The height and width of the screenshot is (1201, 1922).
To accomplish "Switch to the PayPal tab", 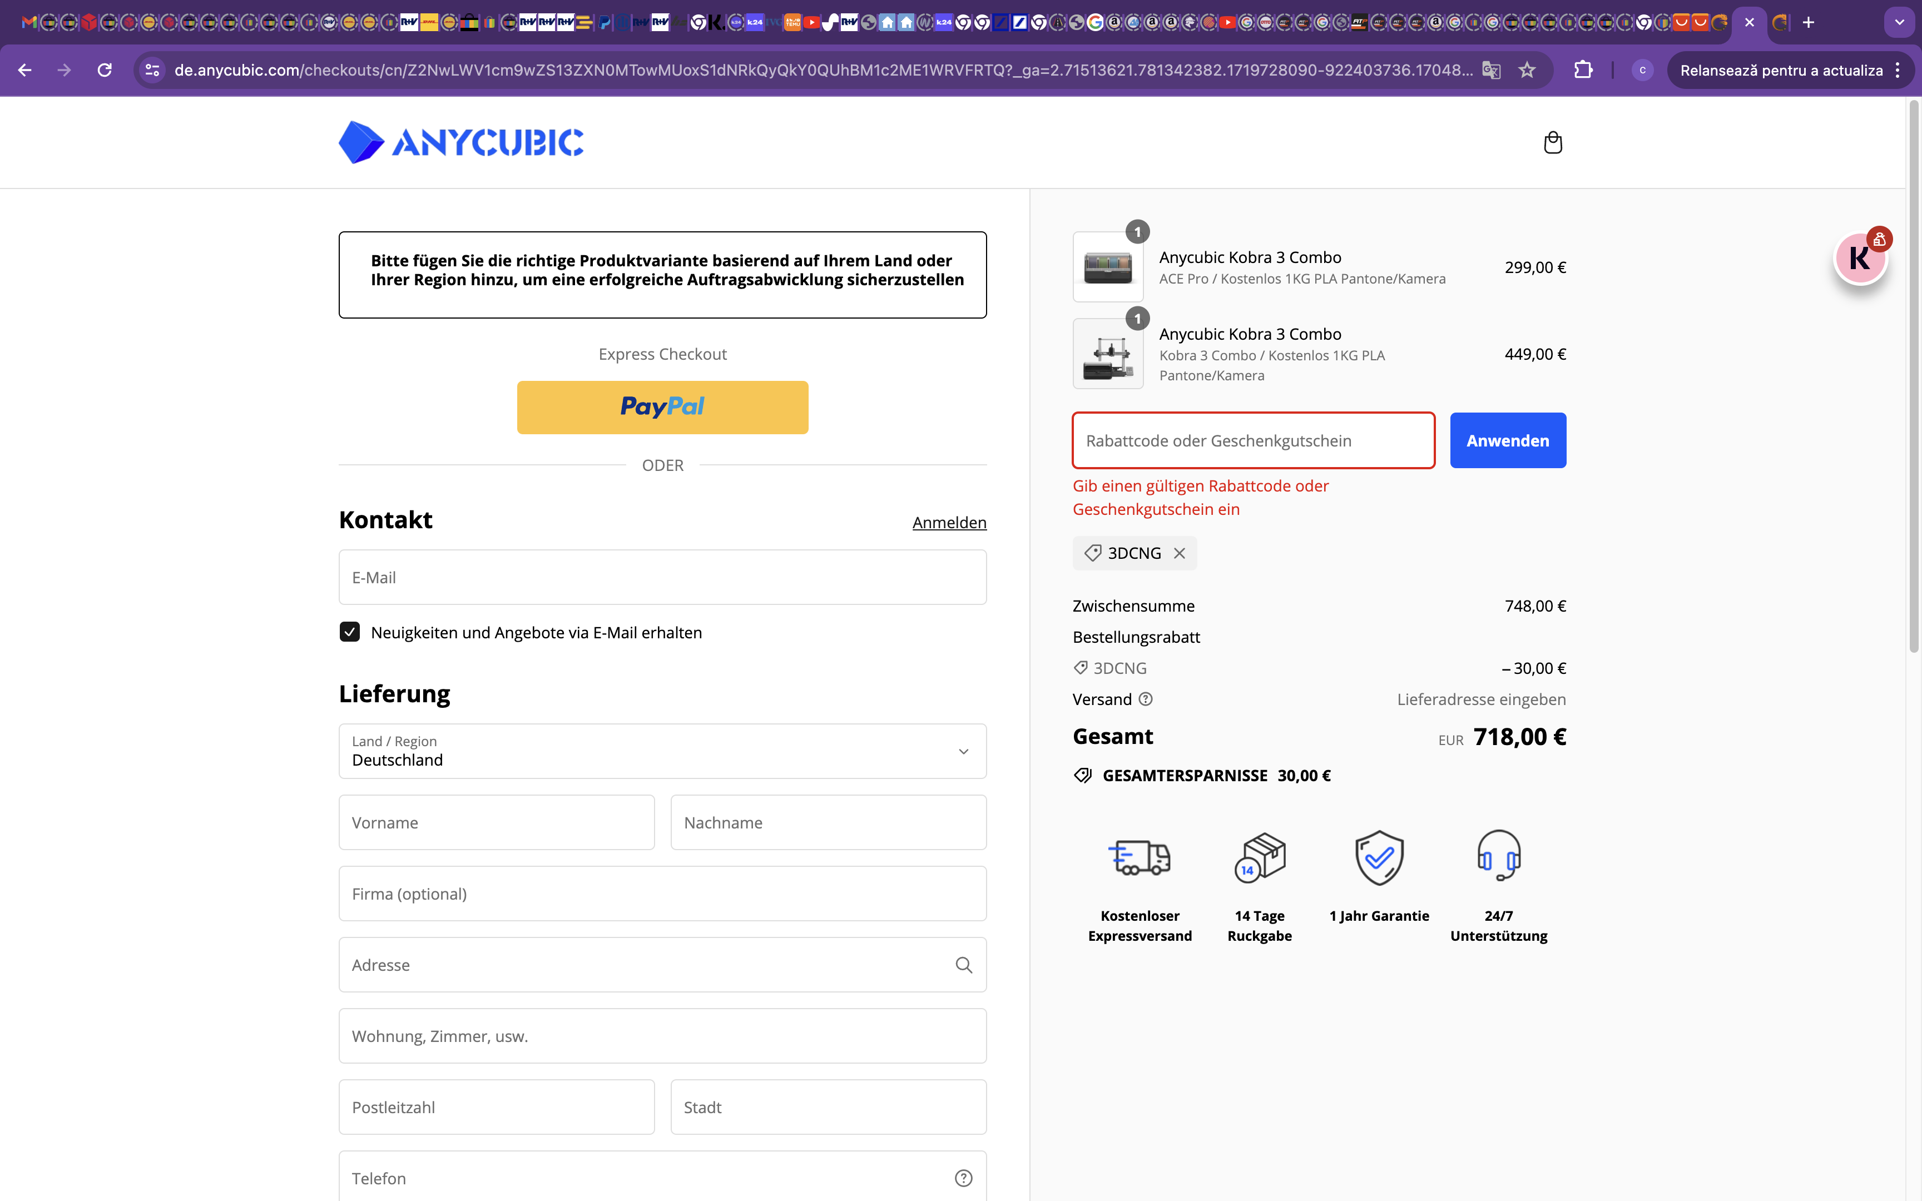I will coord(605,22).
